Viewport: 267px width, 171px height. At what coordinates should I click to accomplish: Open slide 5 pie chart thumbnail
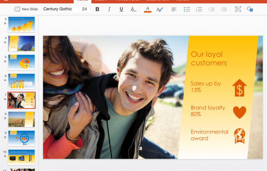click(21, 62)
